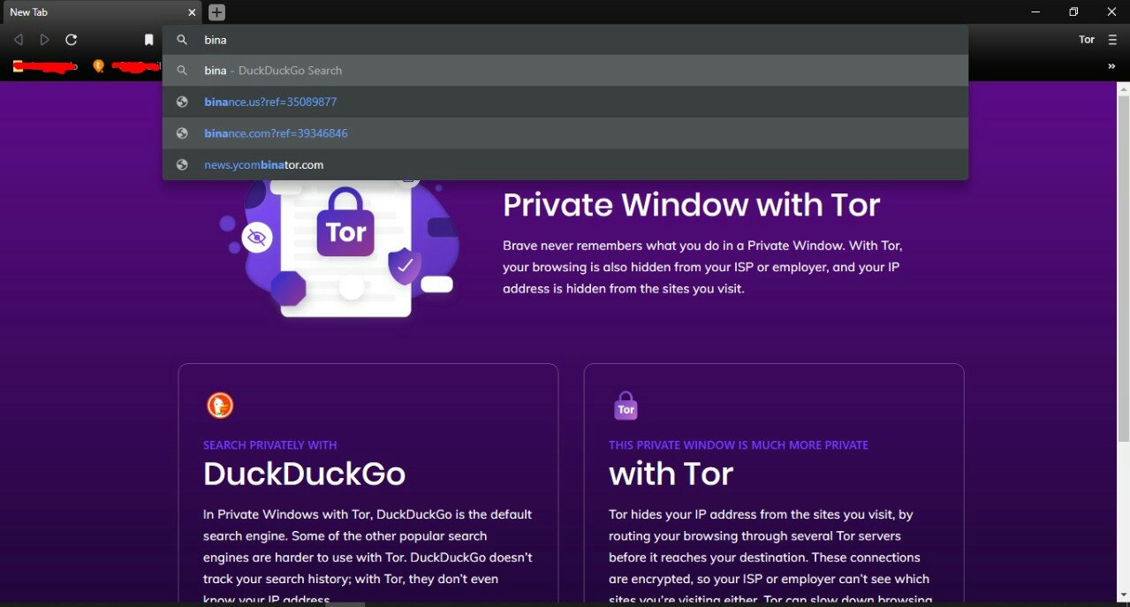
Task: Click the crossed-eye privacy icon in illustration
Action: [x=257, y=237]
